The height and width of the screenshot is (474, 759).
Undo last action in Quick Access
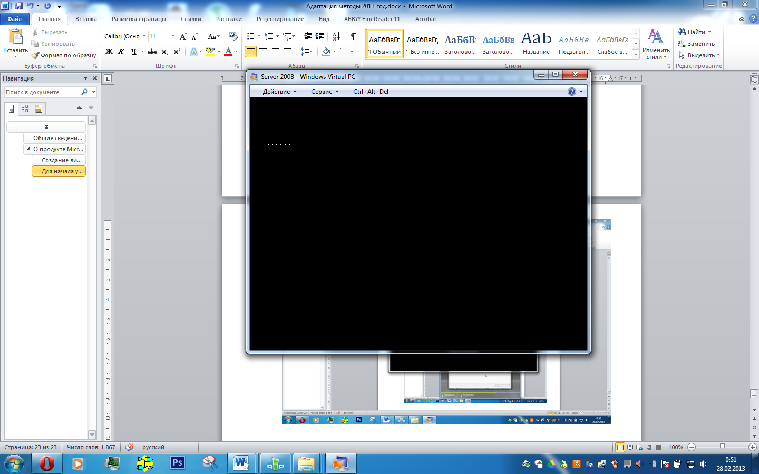[x=30, y=6]
